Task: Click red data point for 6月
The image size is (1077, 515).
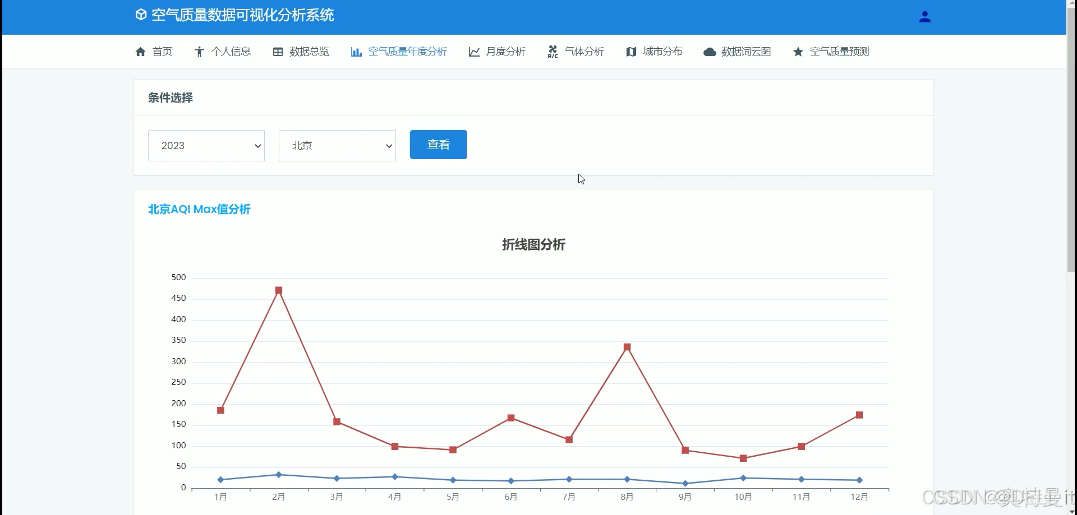Action: pyautogui.click(x=511, y=418)
